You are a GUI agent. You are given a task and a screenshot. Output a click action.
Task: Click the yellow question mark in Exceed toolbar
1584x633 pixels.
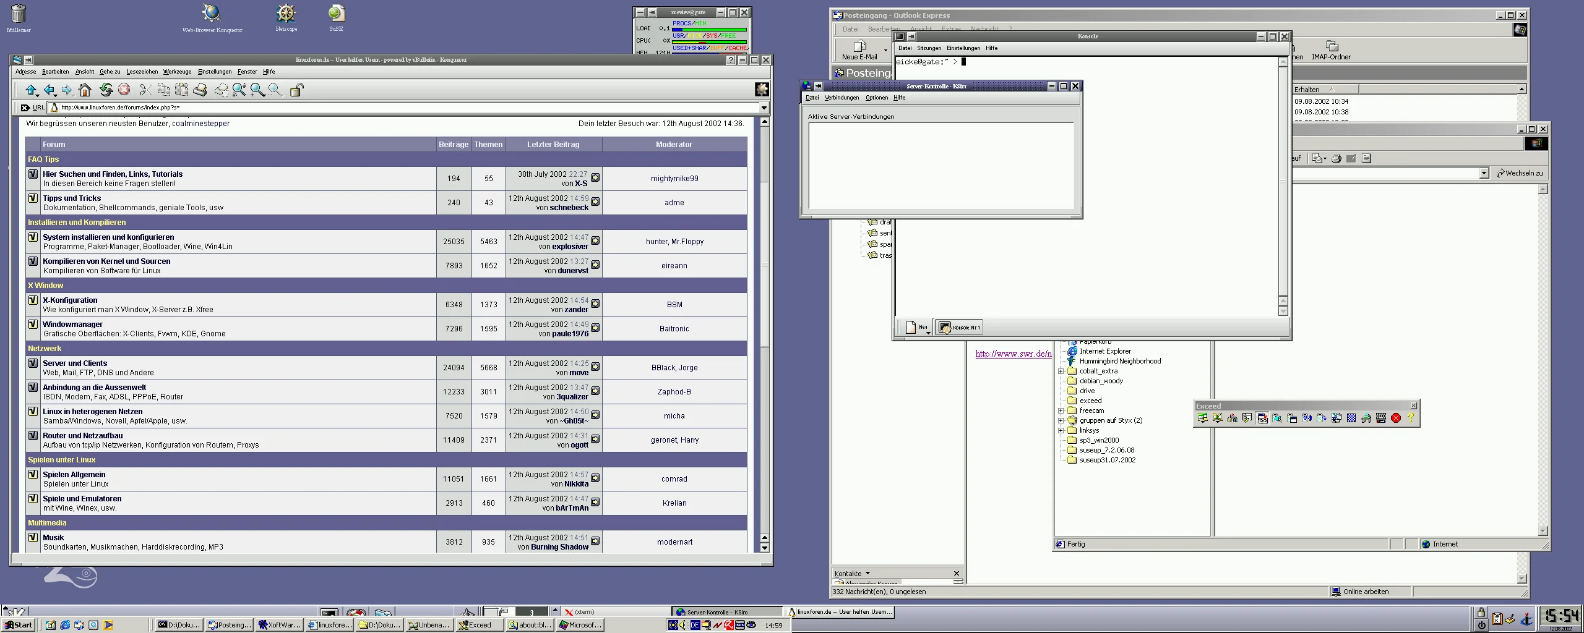[x=1411, y=418]
